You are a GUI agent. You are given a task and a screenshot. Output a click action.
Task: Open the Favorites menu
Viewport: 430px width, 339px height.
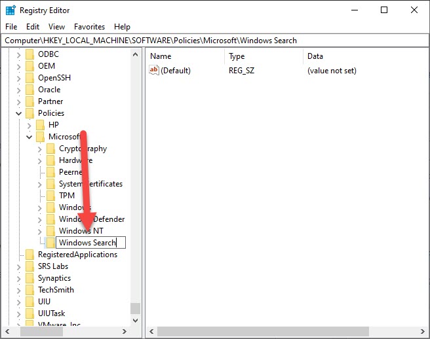click(x=89, y=27)
